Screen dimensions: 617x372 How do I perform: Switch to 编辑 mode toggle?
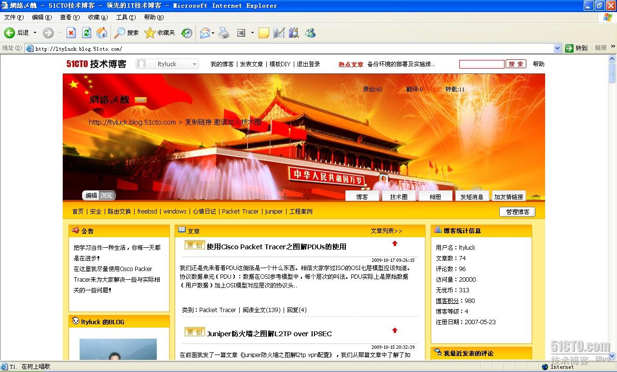(91, 196)
